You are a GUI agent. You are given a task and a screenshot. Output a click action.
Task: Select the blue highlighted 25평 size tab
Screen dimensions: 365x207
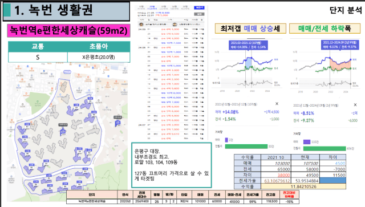coord(152,7)
